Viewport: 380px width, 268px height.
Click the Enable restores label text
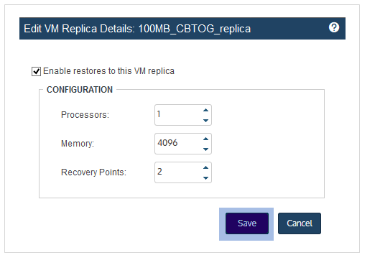click(108, 71)
